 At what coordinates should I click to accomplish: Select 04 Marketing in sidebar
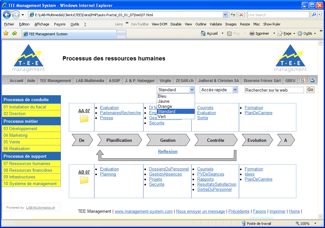coord(31,135)
